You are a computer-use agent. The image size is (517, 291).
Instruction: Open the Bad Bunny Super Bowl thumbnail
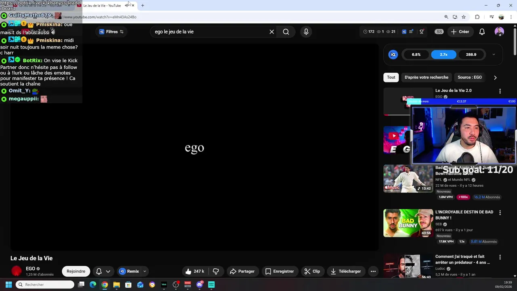click(x=408, y=179)
